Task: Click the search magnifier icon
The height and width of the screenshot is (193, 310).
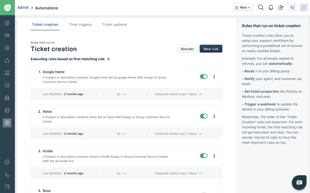Action: point(261,8)
